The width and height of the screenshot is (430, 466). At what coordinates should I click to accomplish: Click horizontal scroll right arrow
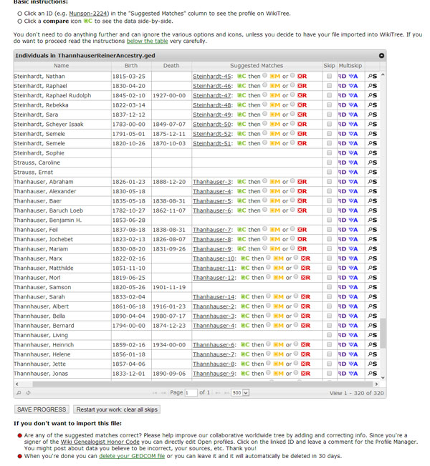click(376, 384)
